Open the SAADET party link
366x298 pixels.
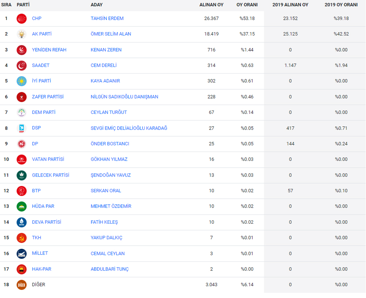point(41,66)
